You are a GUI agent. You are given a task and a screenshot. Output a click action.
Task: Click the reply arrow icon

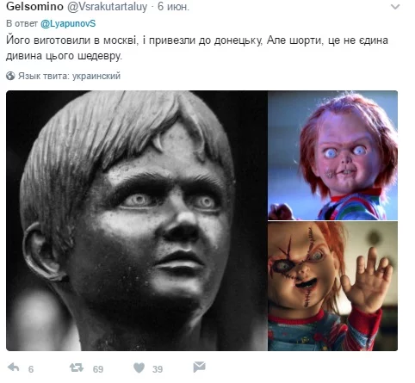13,368
